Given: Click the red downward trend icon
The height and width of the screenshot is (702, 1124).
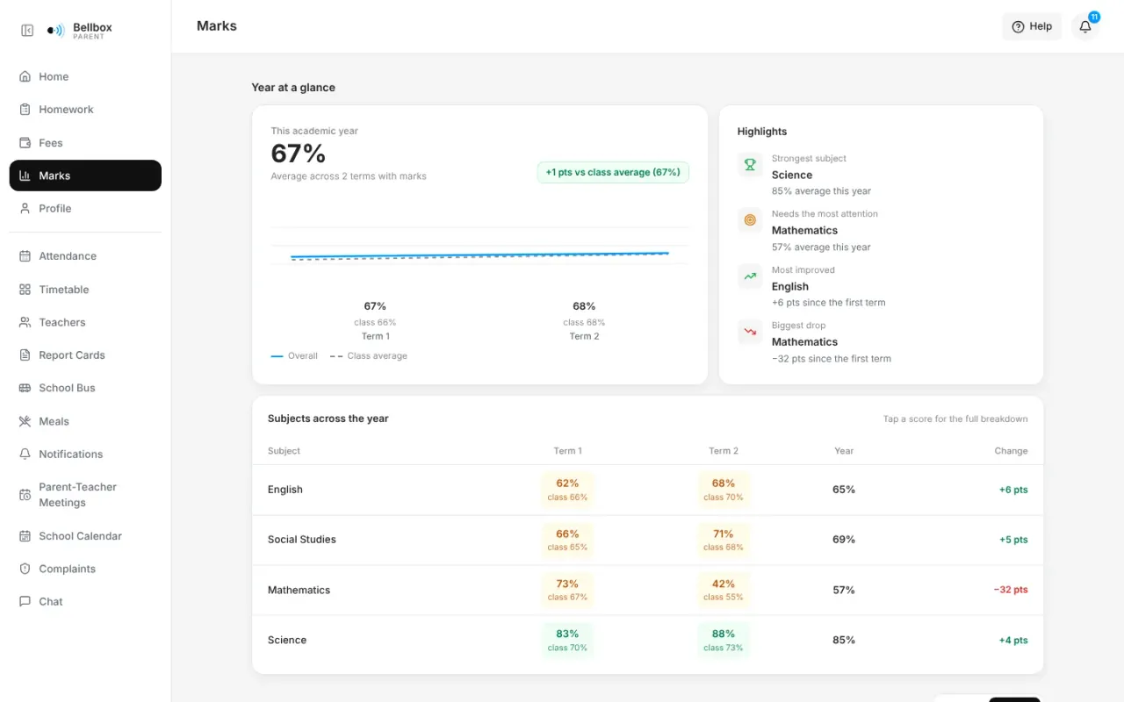Looking at the screenshot, I should click(750, 331).
